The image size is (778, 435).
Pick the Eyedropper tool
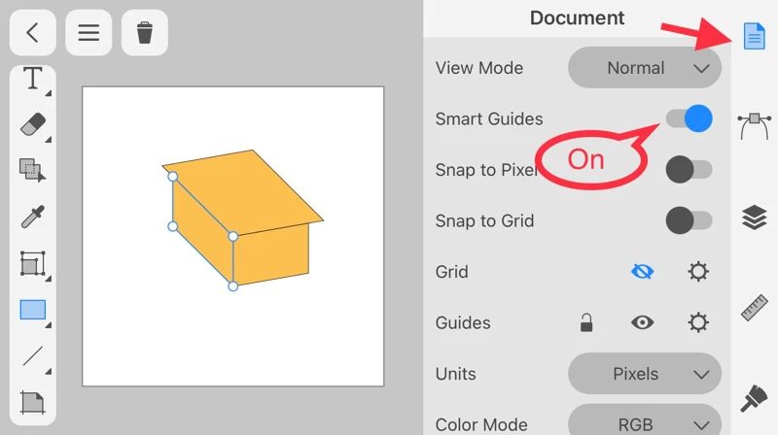(x=33, y=216)
